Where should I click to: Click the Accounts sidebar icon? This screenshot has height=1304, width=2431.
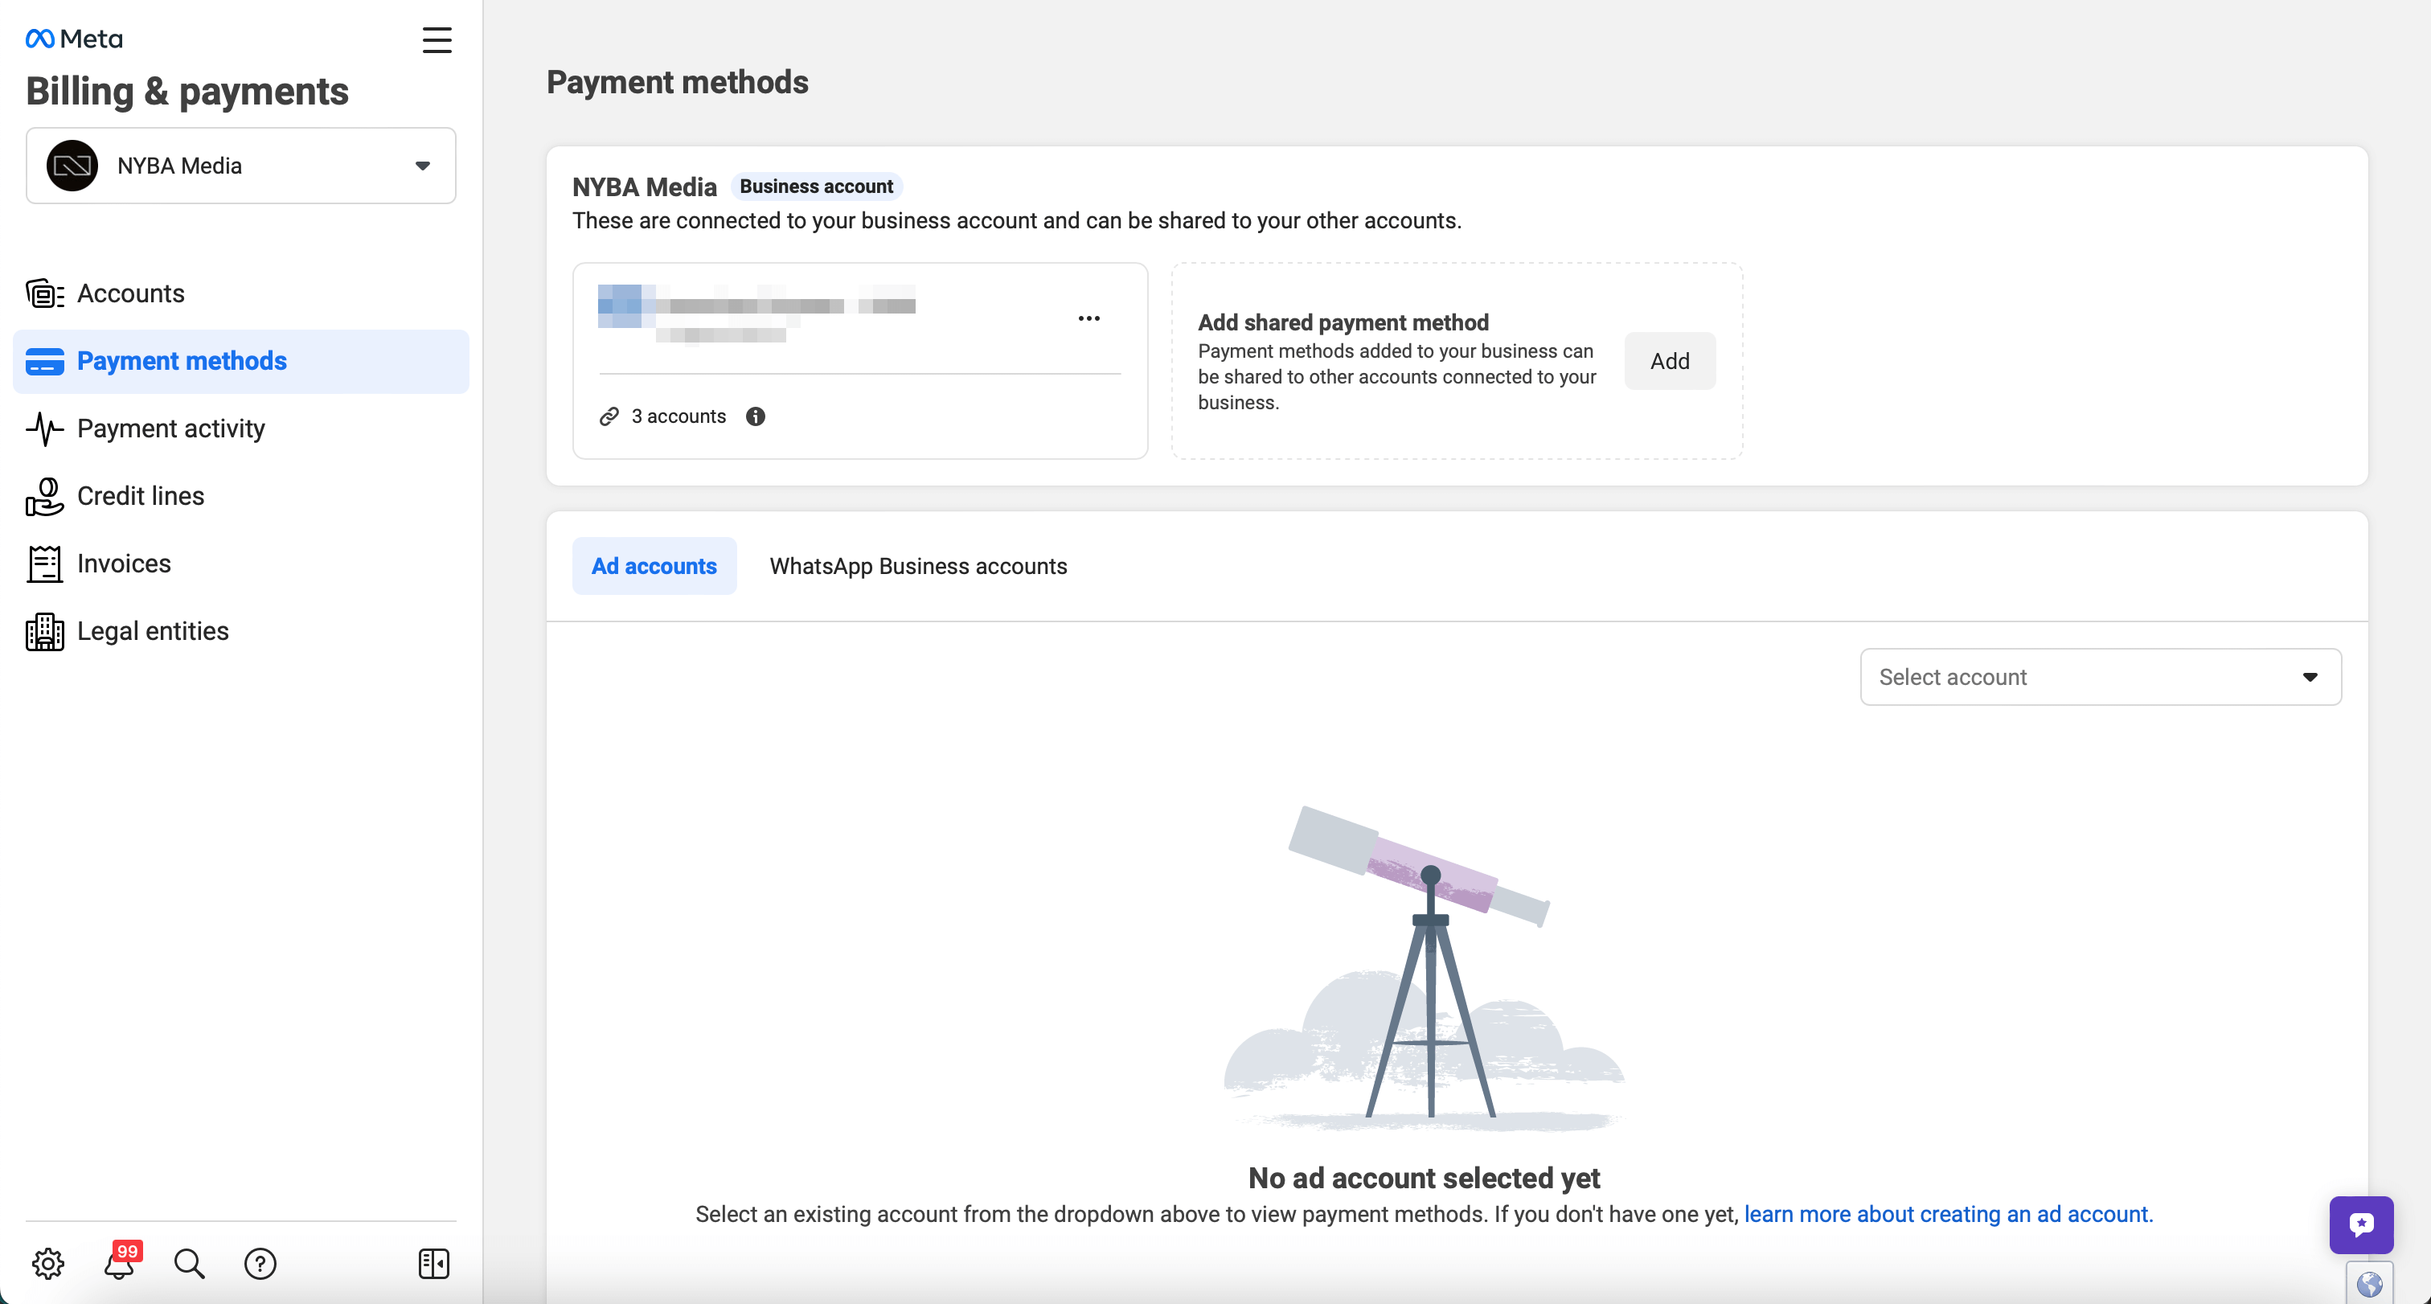[x=44, y=293]
